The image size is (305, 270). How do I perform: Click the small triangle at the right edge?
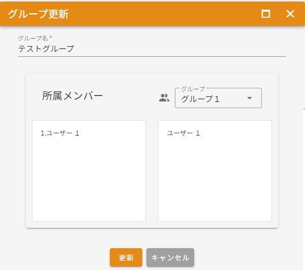coord(303,108)
